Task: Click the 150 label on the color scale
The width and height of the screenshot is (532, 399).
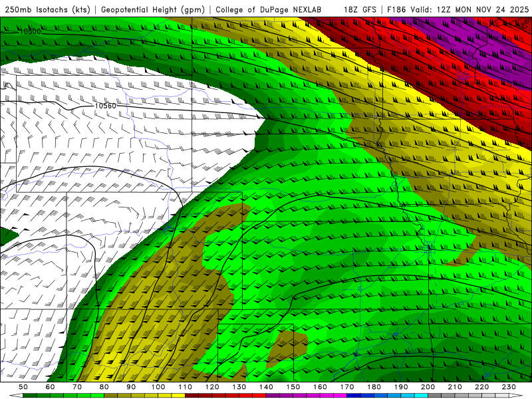Action: [x=293, y=387]
